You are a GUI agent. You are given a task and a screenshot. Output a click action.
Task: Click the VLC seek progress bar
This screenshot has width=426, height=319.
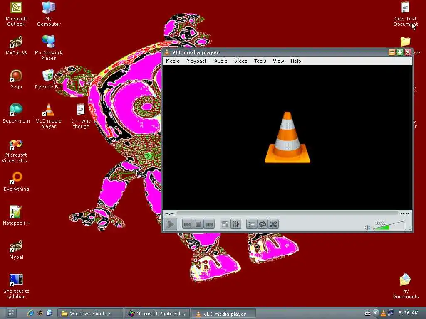click(287, 213)
